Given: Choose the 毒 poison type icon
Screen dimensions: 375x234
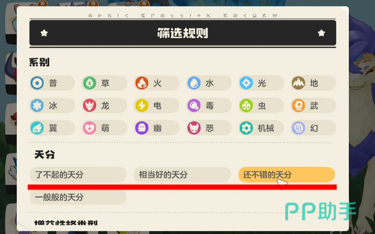Looking at the screenshot, I should point(194,106).
